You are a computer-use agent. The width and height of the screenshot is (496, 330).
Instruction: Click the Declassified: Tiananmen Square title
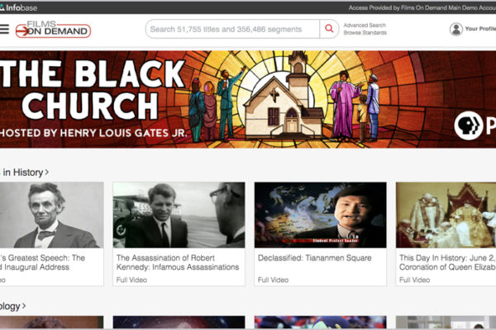(315, 258)
